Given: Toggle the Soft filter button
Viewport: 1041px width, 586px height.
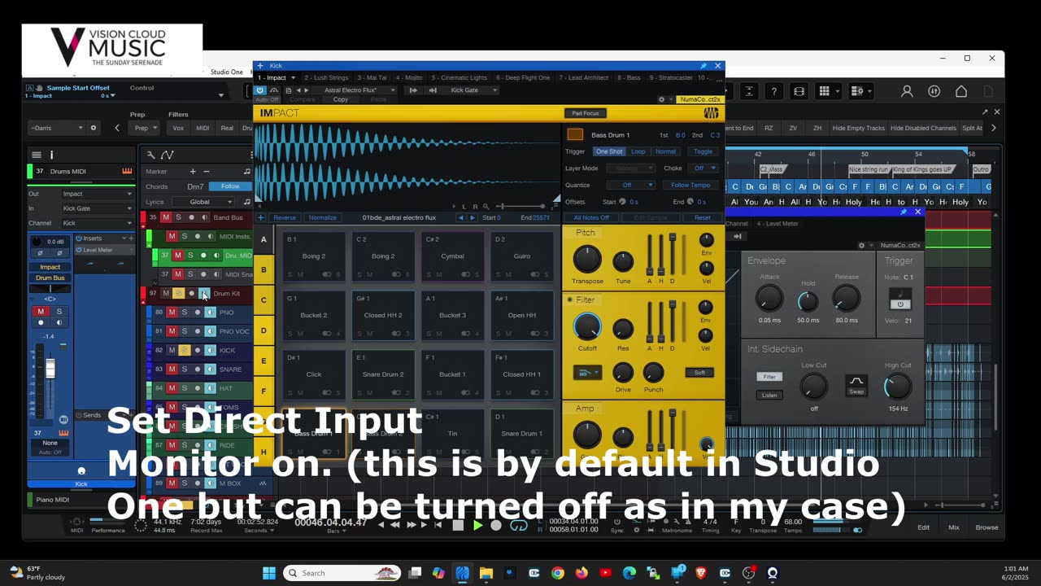Looking at the screenshot, I should (x=699, y=373).
